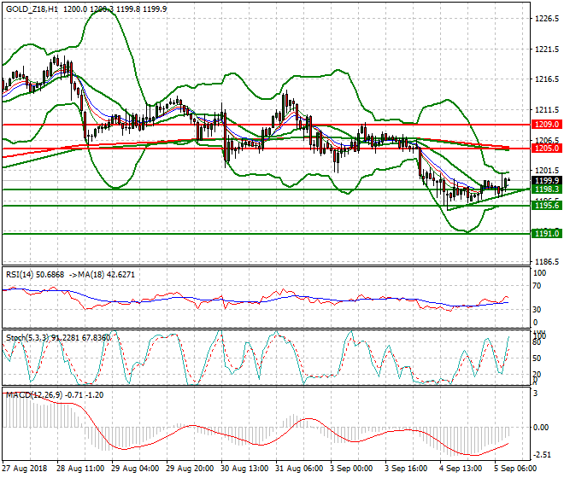This screenshot has width=564, height=478.
Task: Select the 1195.6 green support label
Action: point(546,205)
